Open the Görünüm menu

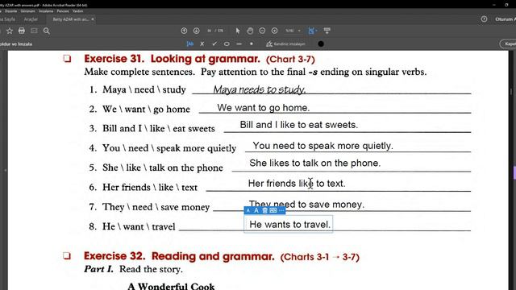[x=27, y=11]
